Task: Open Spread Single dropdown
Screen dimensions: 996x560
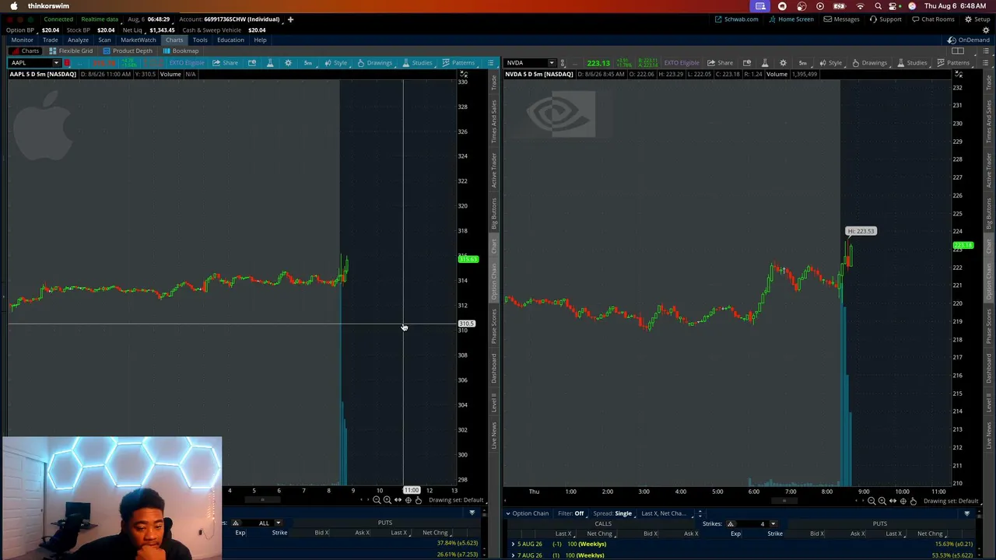Action: coord(612,513)
